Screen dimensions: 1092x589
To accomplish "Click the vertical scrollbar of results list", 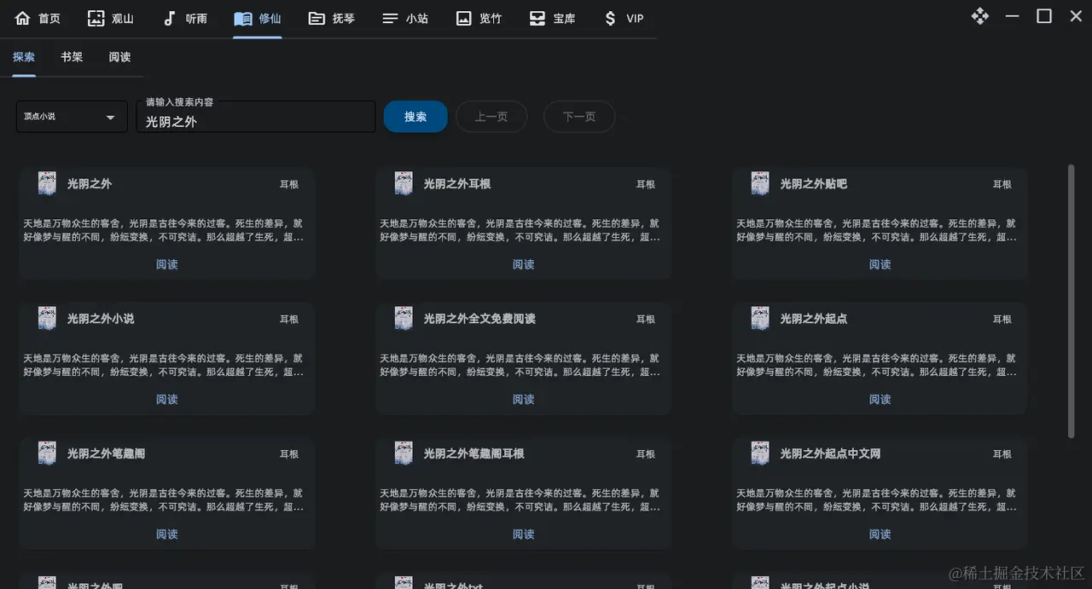I will (x=1072, y=303).
